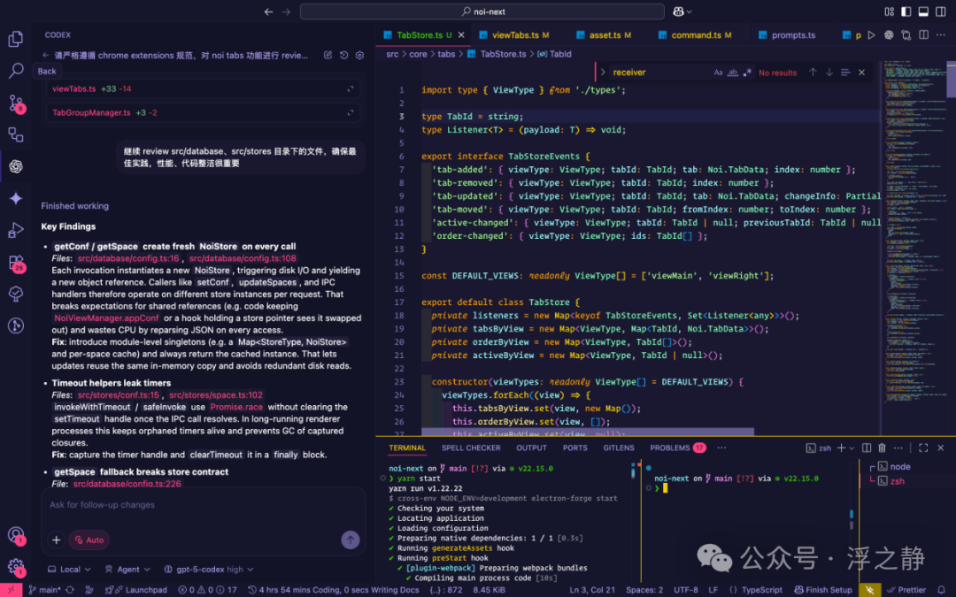Open the Codex panel icon in activity bar
956x597 pixels.
16,165
